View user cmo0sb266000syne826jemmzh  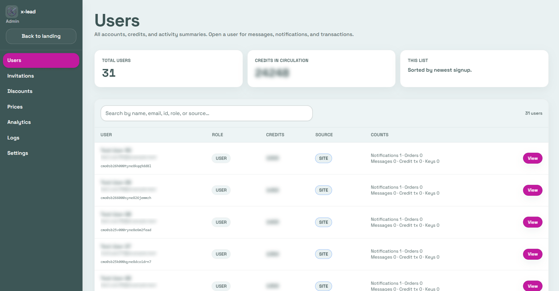coord(532,190)
